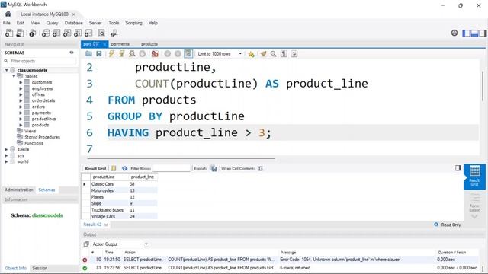The image size is (488, 274).
Task: Expand the customers table
Action: pos(21,82)
